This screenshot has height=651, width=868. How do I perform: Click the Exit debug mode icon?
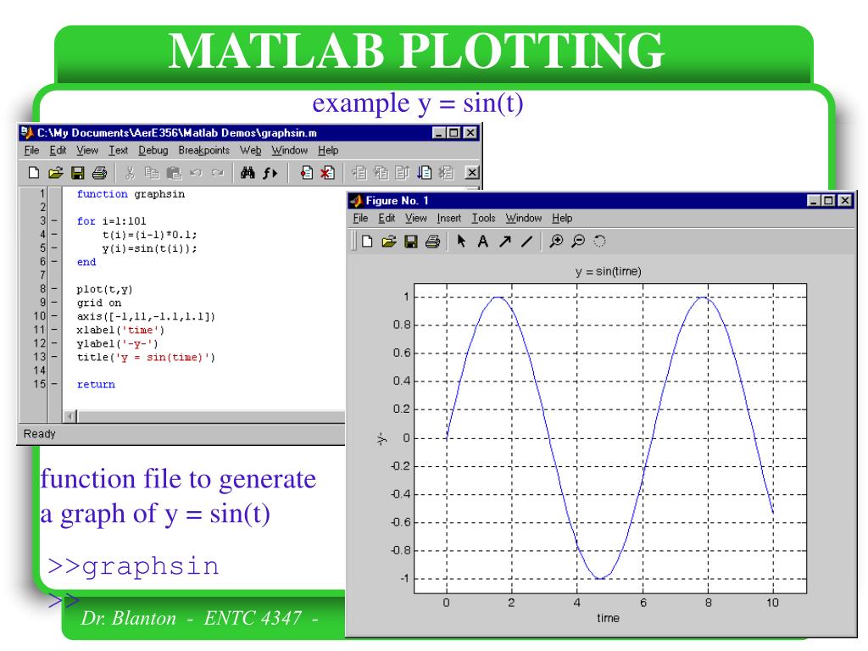[446, 173]
